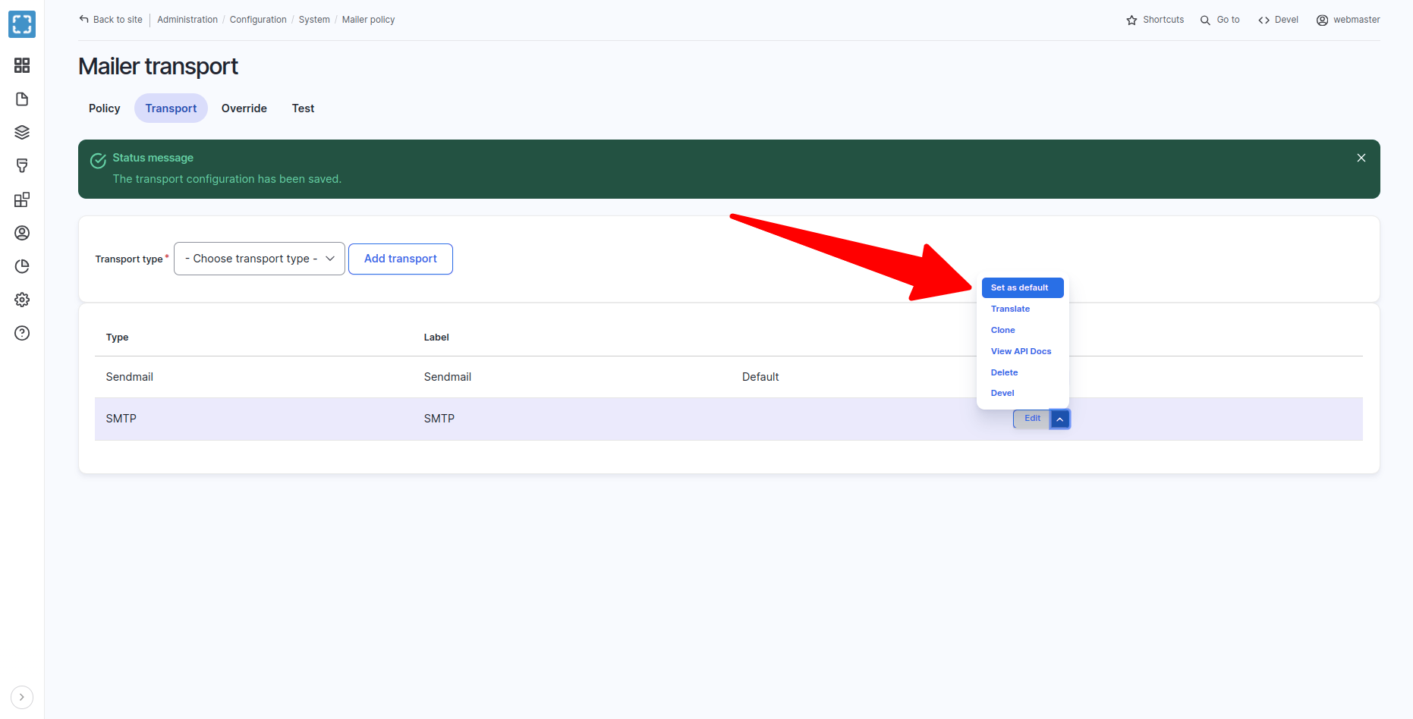1413x719 pixels.
Task: Open the Help question mark icon
Action: pyautogui.click(x=22, y=333)
